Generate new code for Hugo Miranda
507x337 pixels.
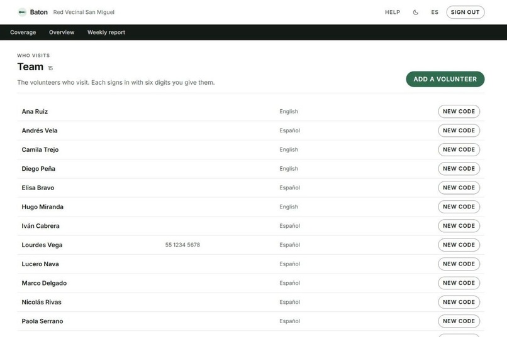coord(459,206)
